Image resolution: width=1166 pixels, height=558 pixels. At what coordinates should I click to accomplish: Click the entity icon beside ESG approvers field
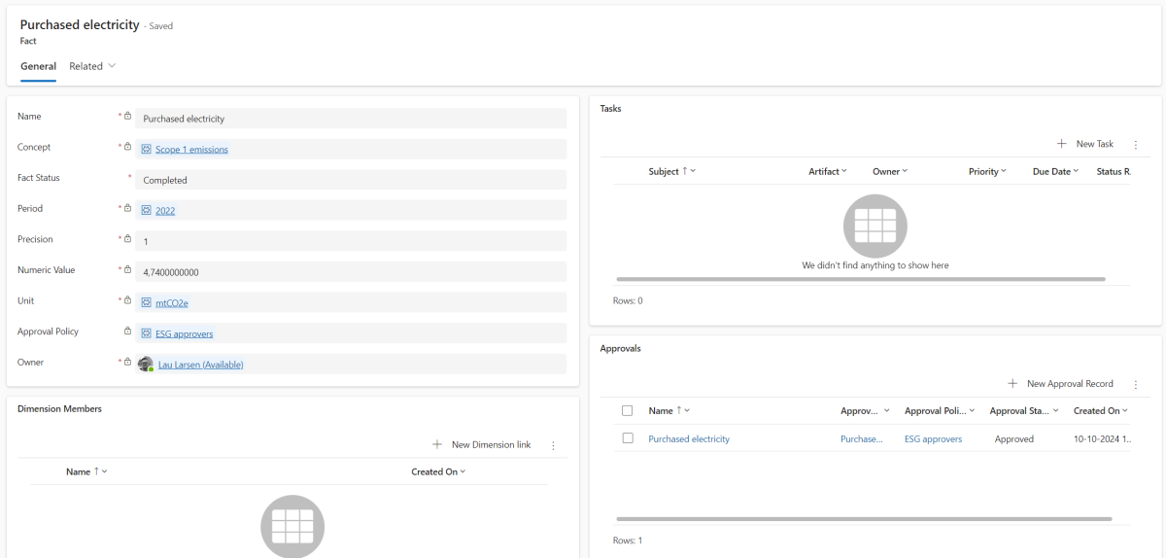tap(147, 334)
